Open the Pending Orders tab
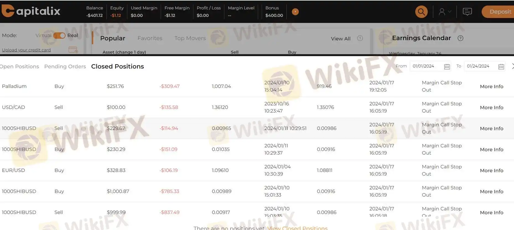Screen dimensions: 514x230 pyautogui.click(x=65, y=66)
